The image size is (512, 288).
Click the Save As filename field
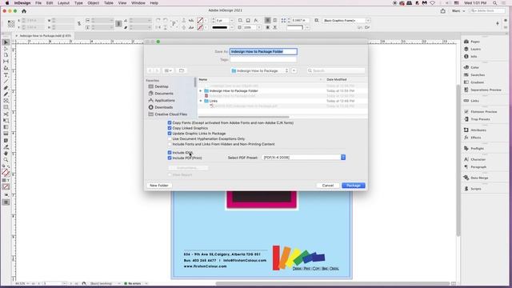pos(263,51)
